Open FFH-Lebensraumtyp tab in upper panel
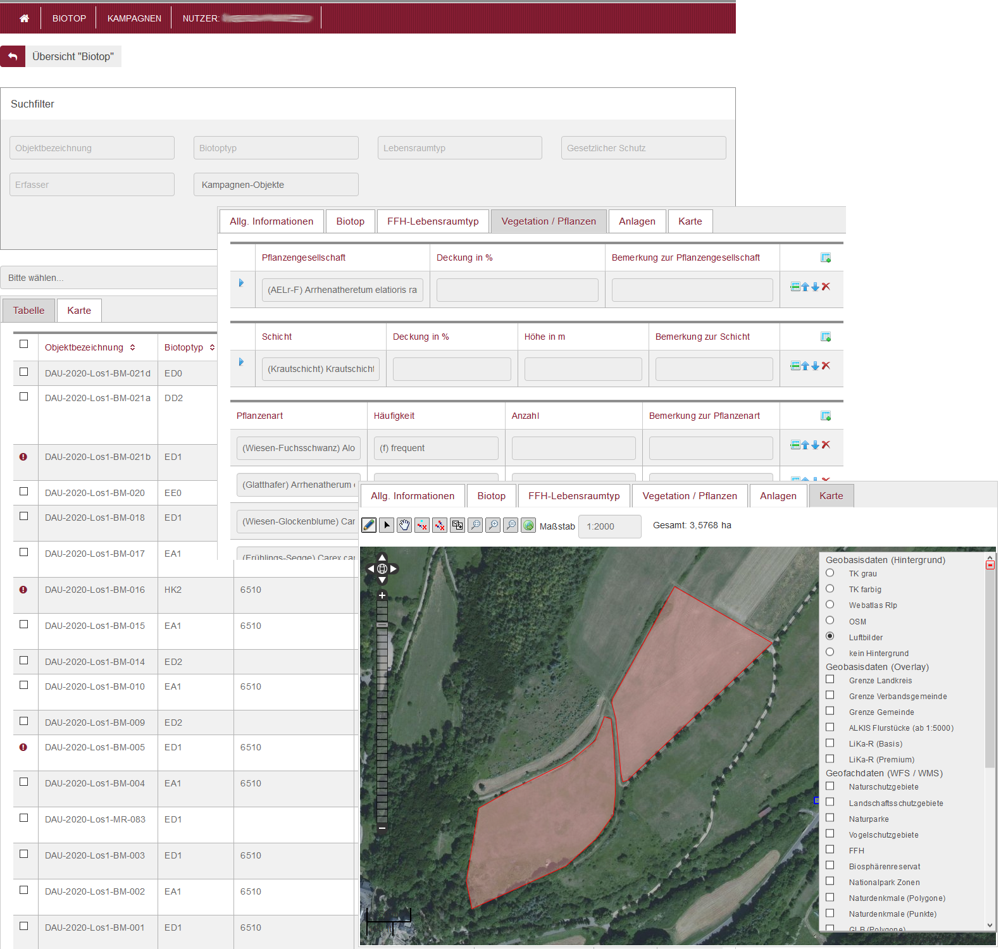The width and height of the screenshot is (1001, 949). click(433, 221)
